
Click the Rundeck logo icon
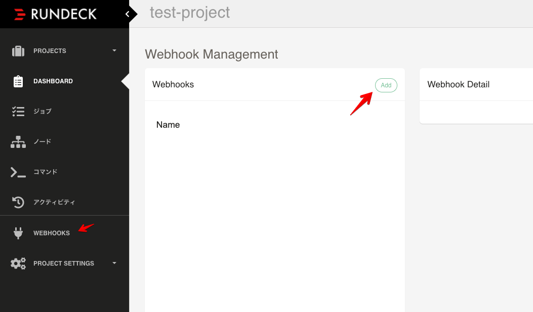point(19,14)
